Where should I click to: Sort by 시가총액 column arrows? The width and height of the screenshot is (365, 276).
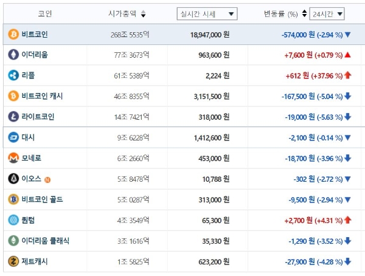pos(143,13)
